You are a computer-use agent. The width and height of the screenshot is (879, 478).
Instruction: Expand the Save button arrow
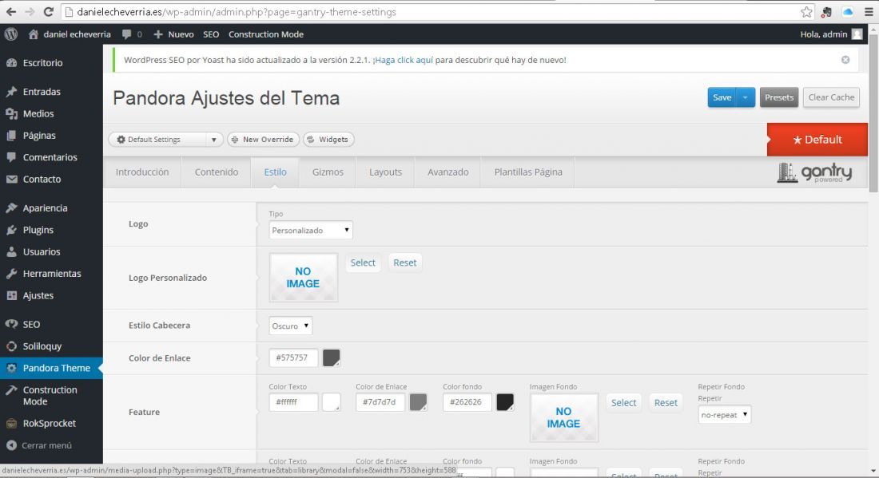coord(745,97)
